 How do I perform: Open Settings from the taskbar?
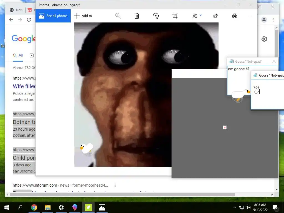click(x=61, y=207)
